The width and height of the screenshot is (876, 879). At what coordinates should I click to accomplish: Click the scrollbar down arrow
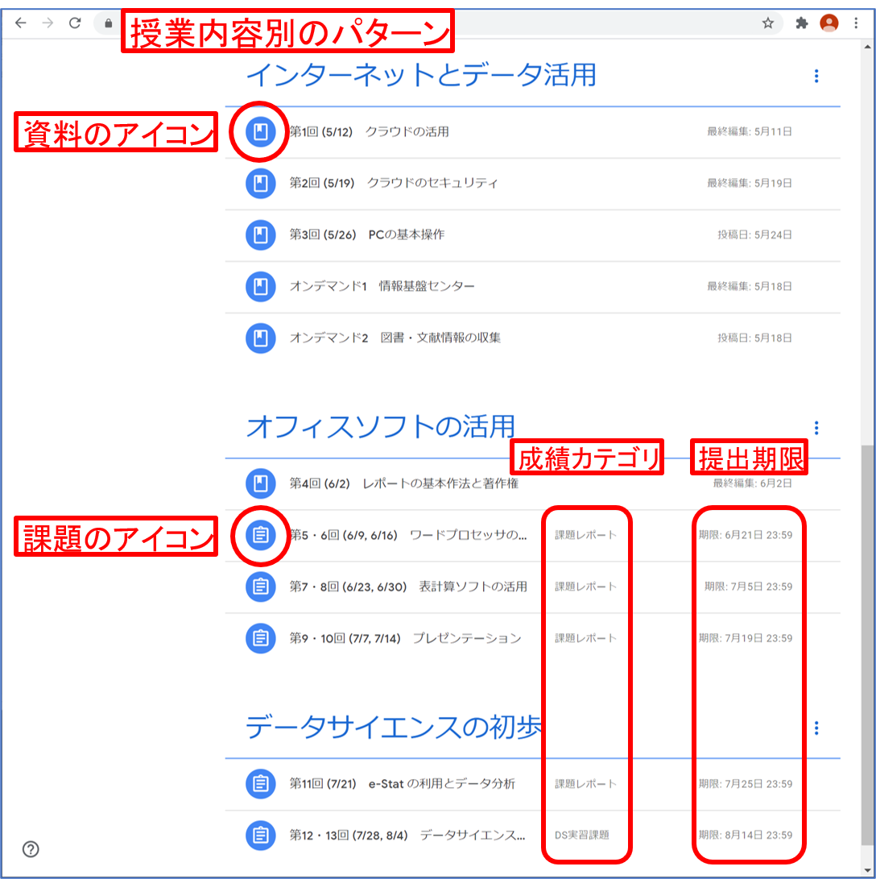pyautogui.click(x=868, y=869)
